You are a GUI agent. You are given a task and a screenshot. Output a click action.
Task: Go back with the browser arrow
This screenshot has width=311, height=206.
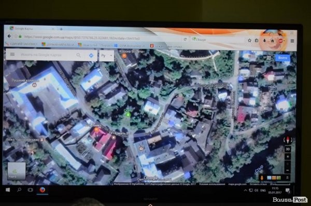click(9, 36)
